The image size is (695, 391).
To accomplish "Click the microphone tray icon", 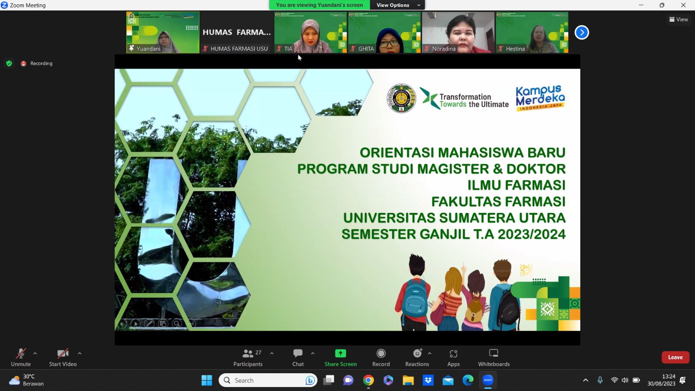I will point(600,381).
